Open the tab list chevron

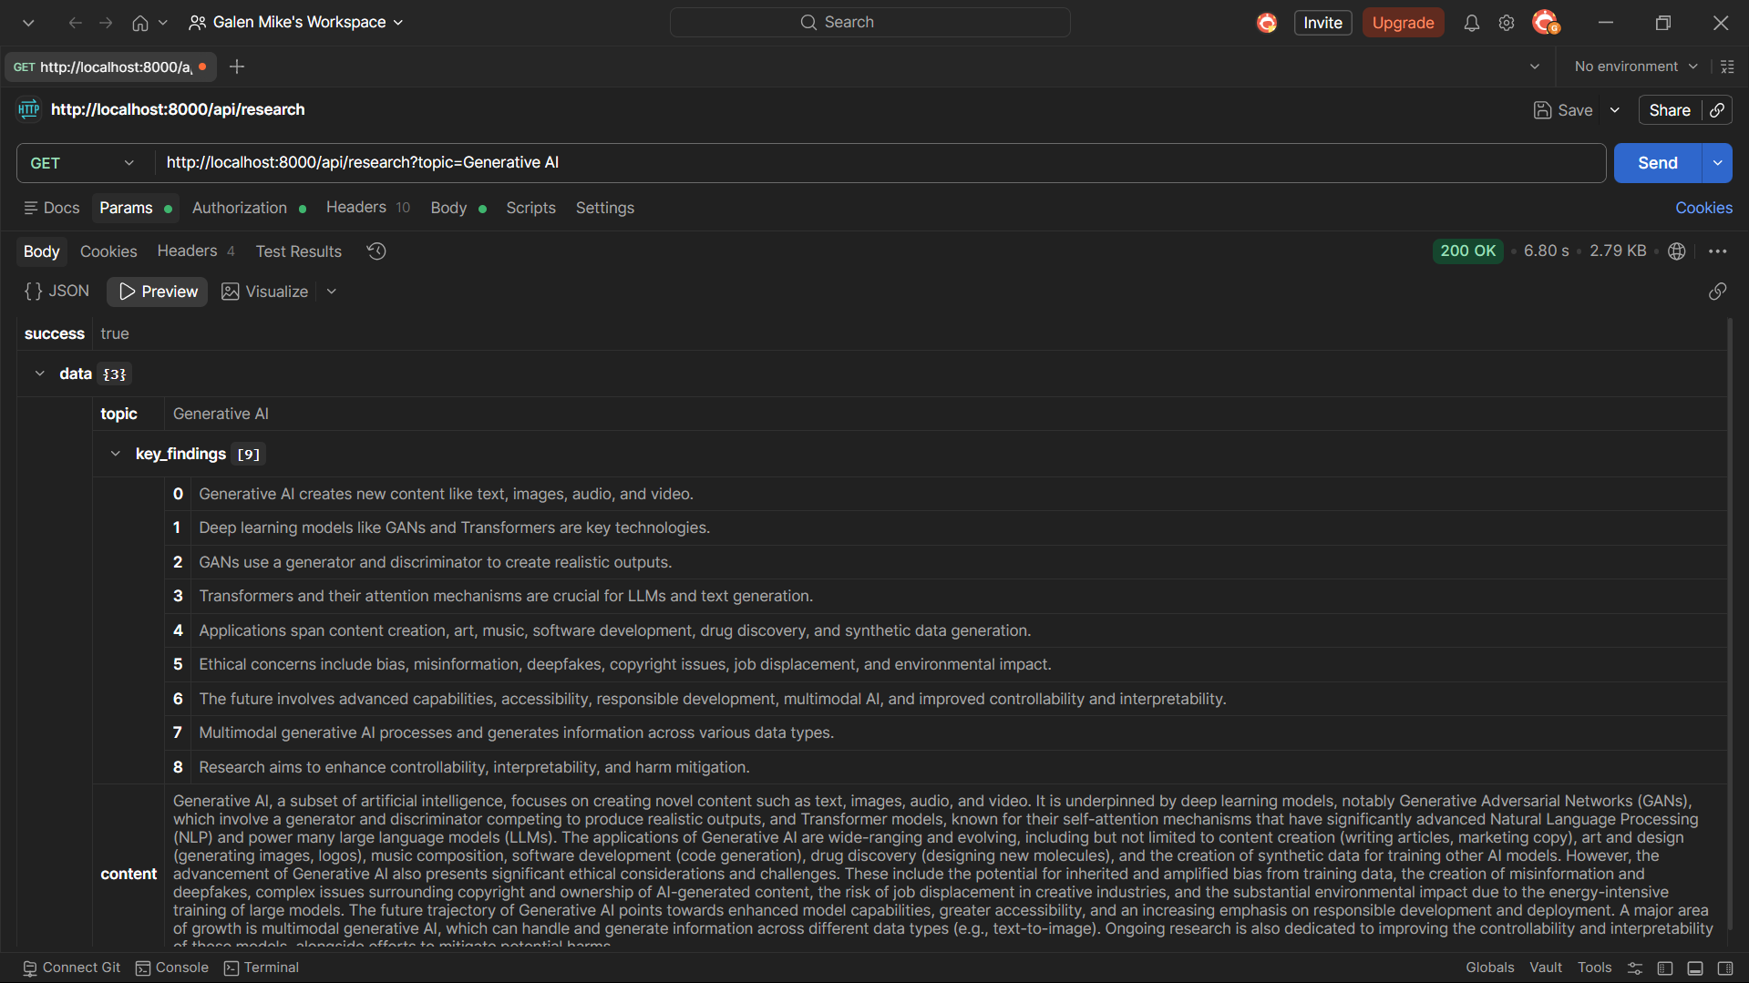1535,67
